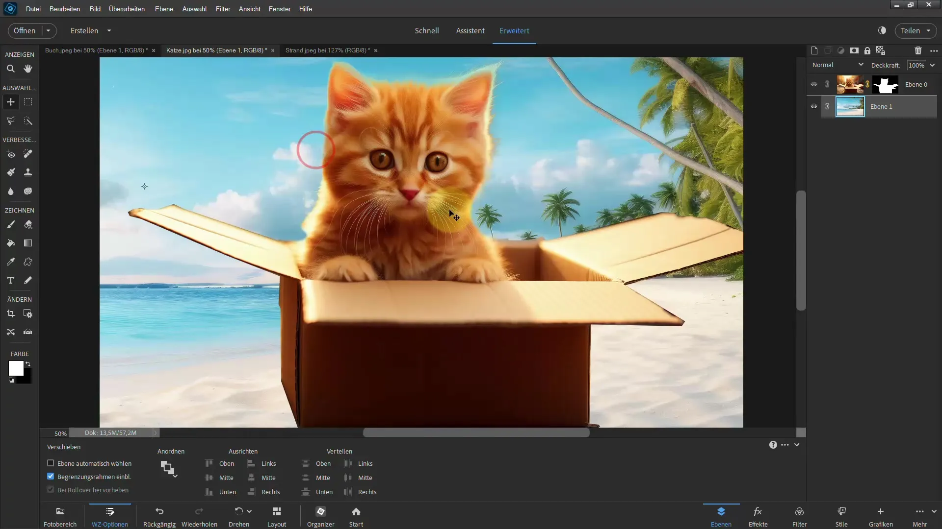The width and height of the screenshot is (942, 529).
Task: Create a new layer in Layers panel
Action: 814,50
